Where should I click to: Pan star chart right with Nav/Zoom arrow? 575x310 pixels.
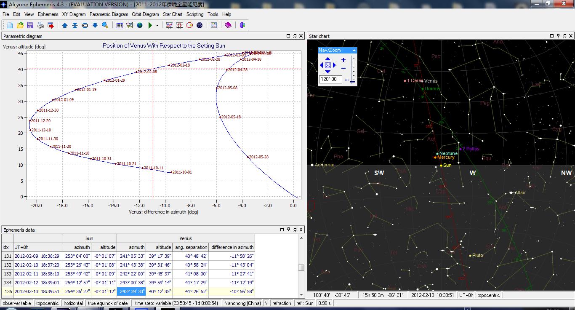click(335, 65)
